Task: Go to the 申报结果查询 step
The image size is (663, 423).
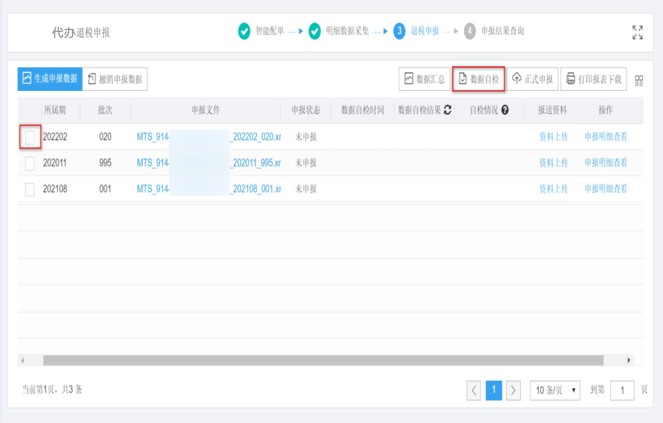Action: (x=502, y=31)
